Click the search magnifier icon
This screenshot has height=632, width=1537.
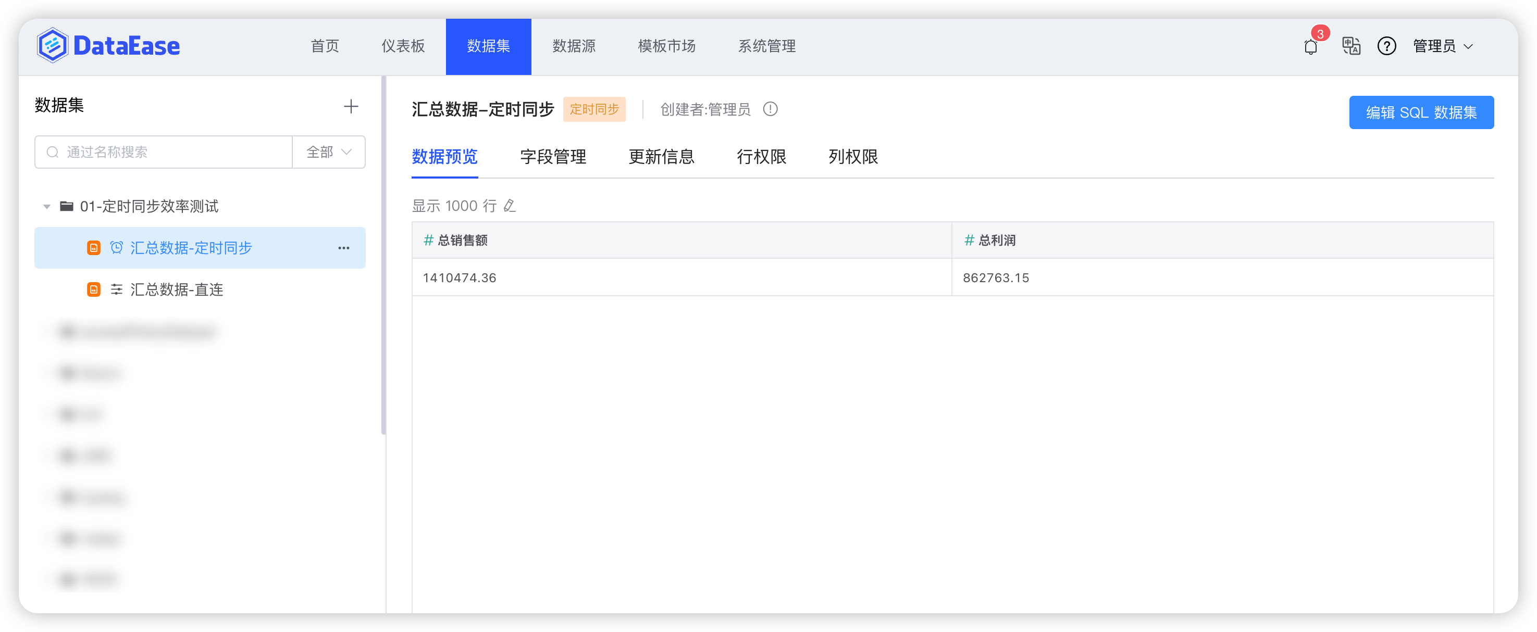pos(53,152)
